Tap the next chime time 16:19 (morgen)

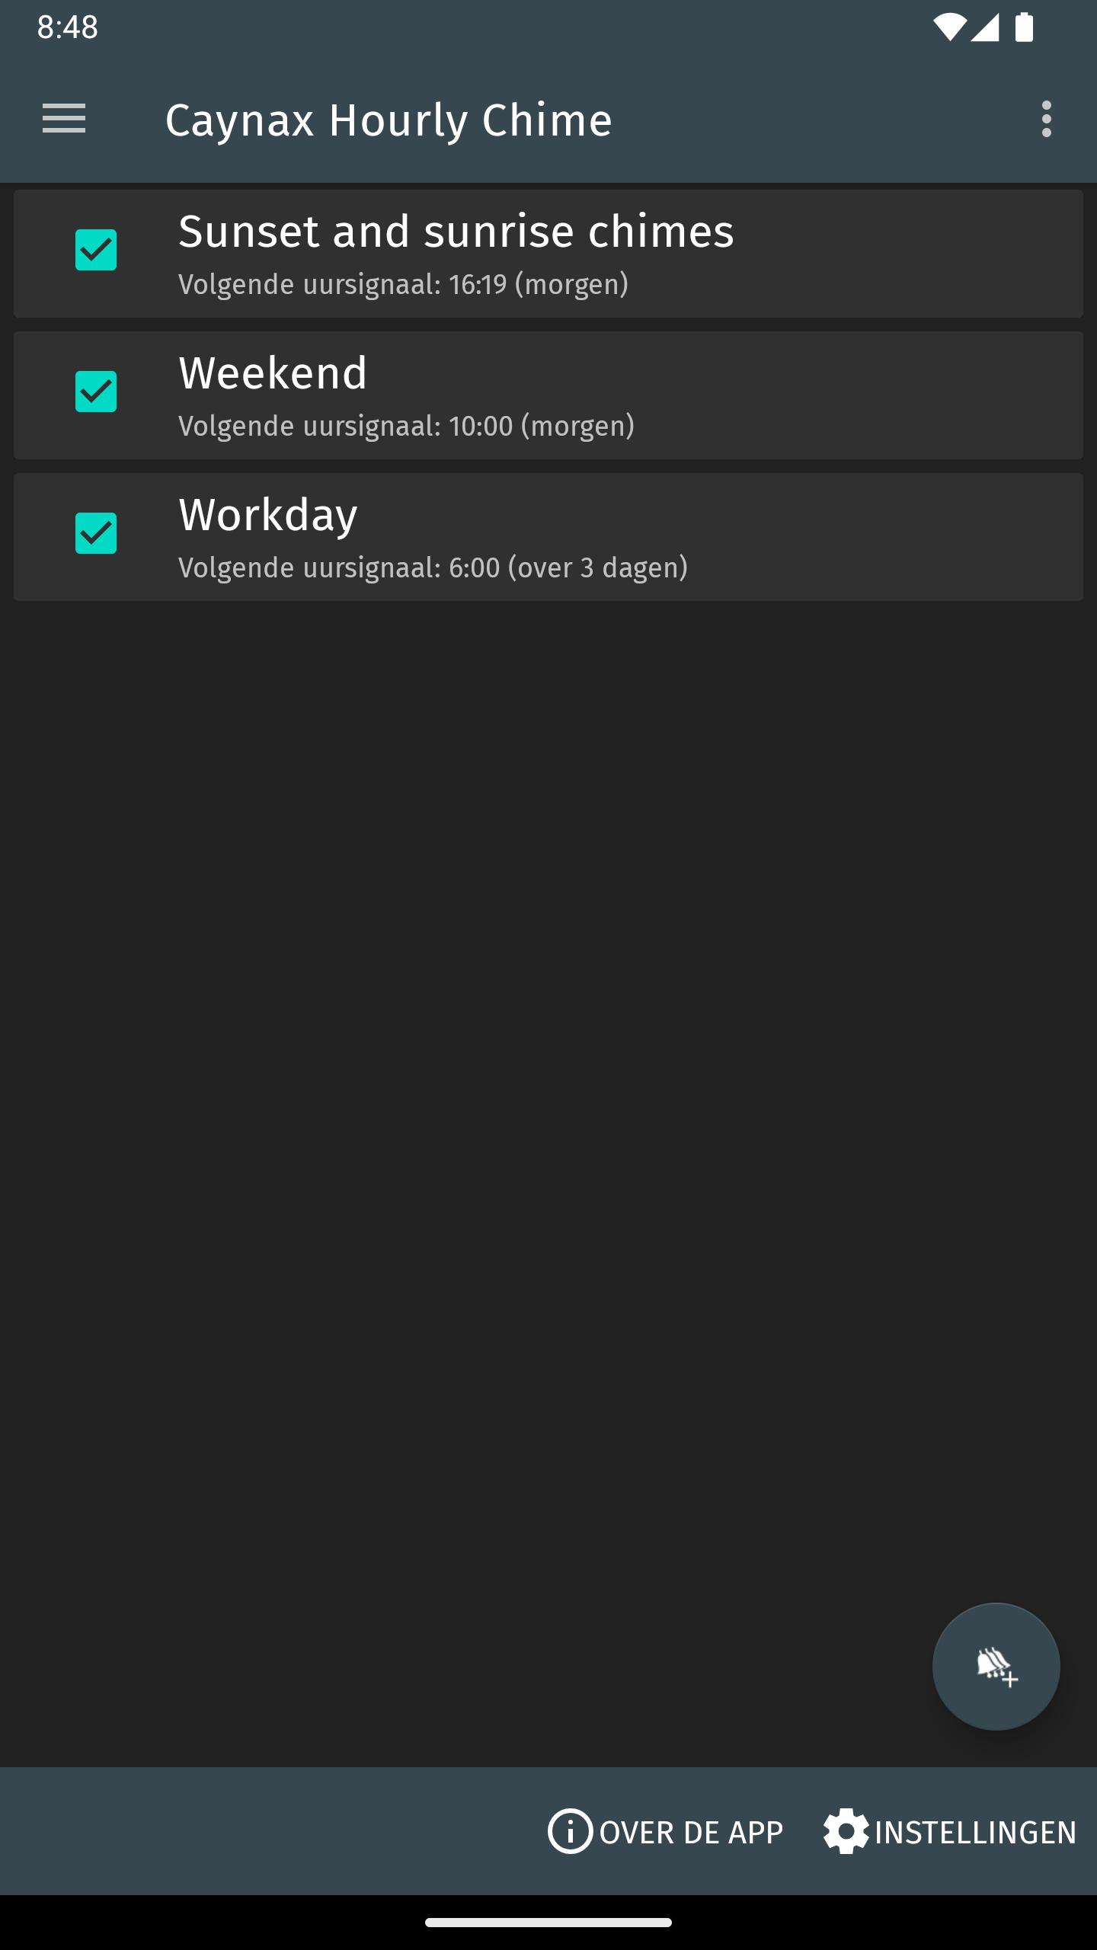click(539, 284)
